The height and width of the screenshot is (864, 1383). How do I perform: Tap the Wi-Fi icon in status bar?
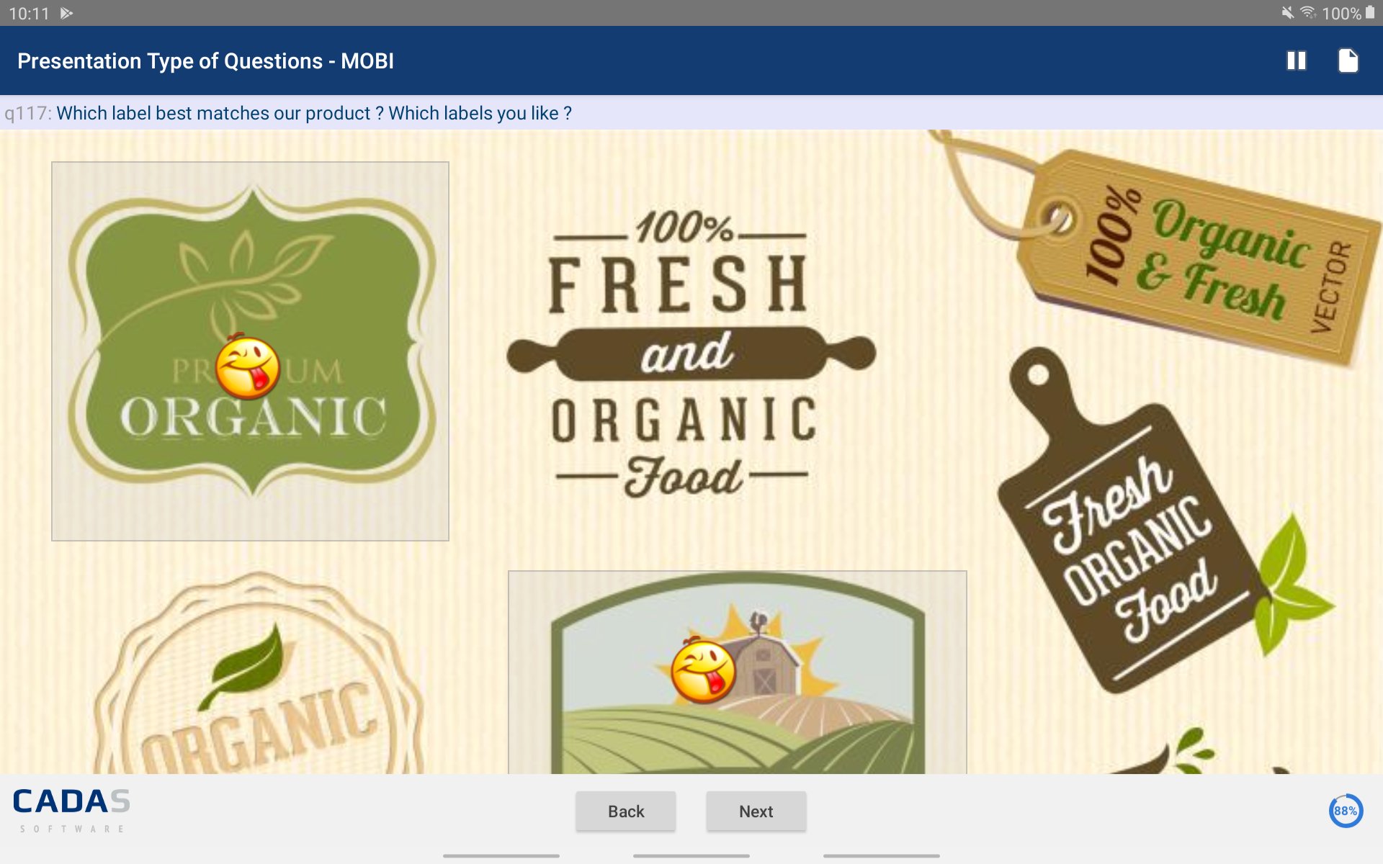click(x=1308, y=13)
